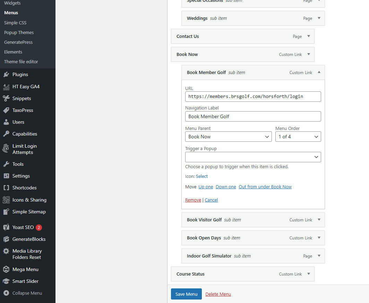The width and height of the screenshot is (369, 303).
Task: Open the Menu Parent dropdown
Action: coord(228,137)
